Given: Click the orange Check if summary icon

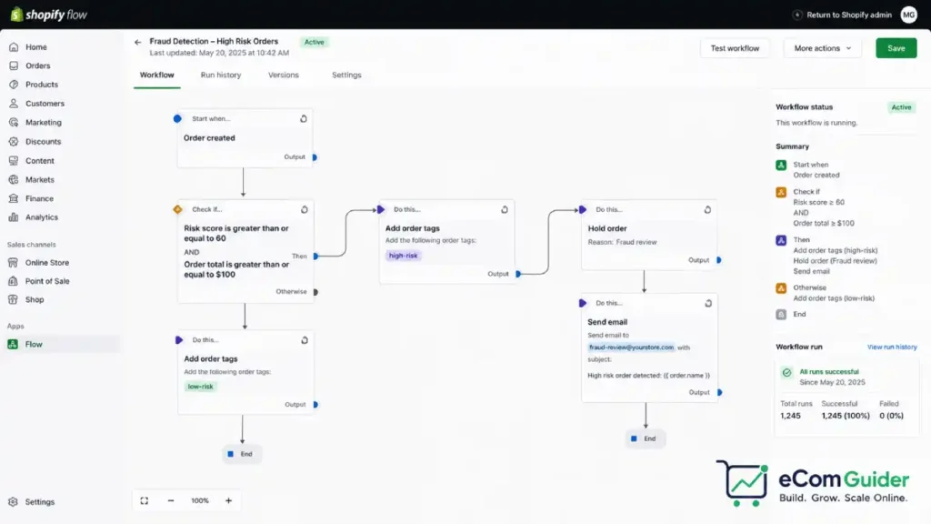Looking at the screenshot, I should pos(781,193).
